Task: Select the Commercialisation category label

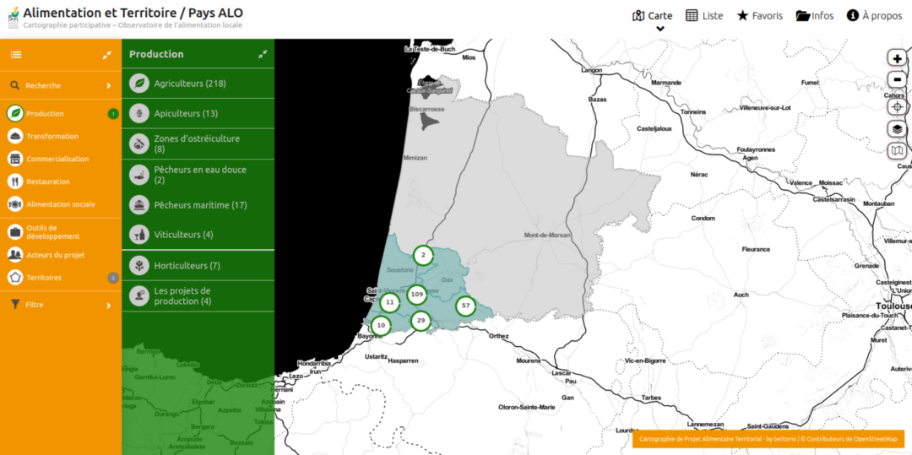Action: tap(57, 159)
